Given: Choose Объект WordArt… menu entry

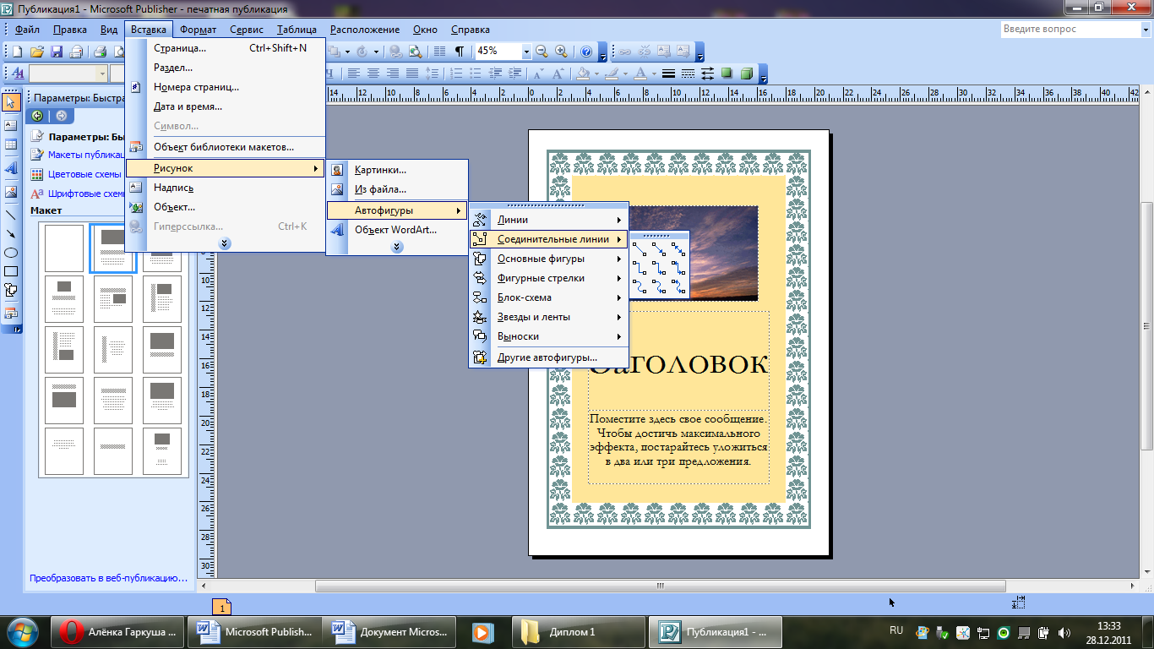Looking at the screenshot, I should tap(397, 229).
